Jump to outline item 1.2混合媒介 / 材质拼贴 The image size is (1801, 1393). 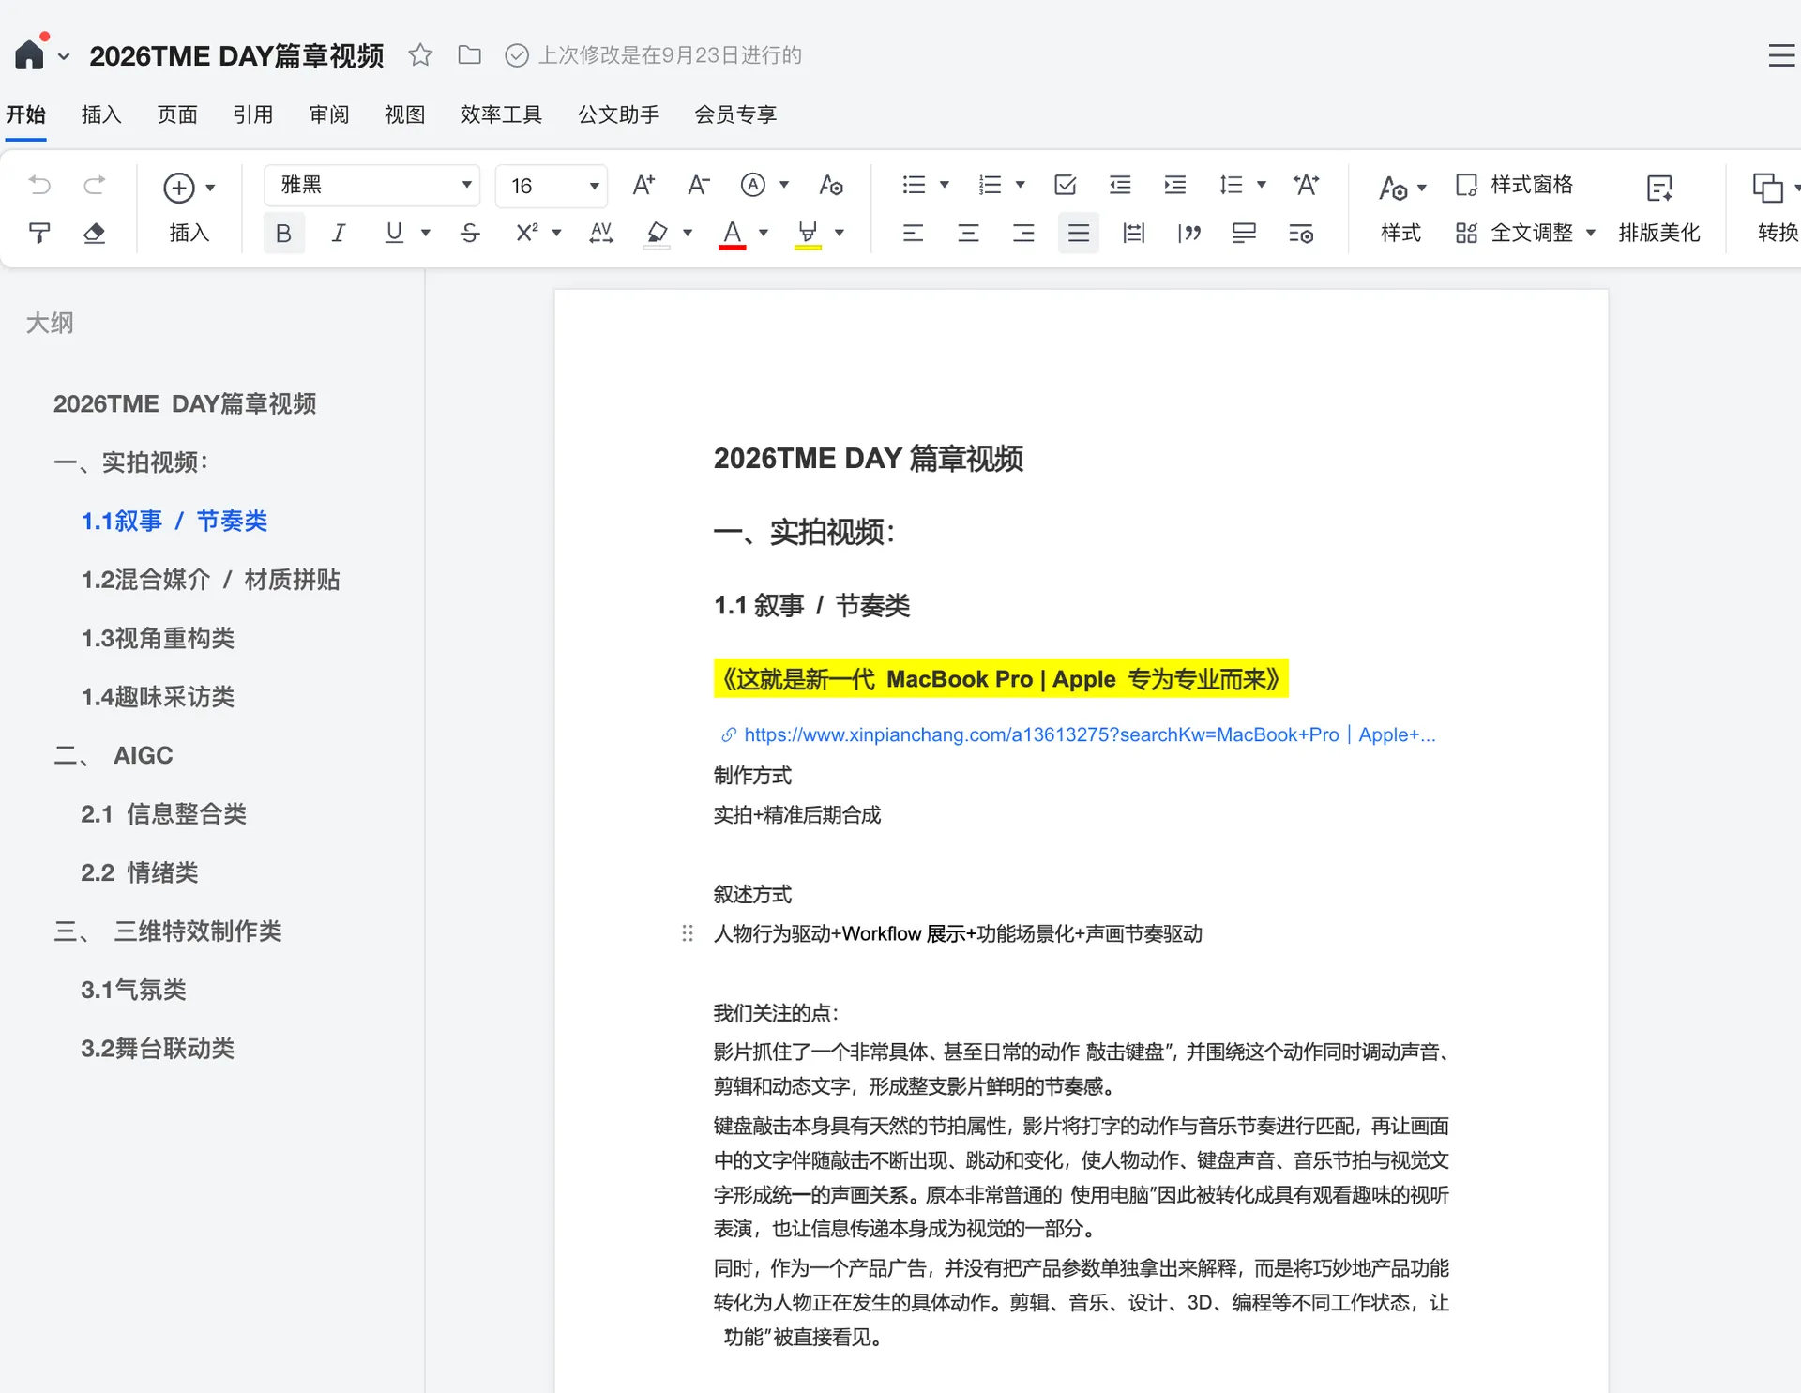pyautogui.click(x=210, y=579)
